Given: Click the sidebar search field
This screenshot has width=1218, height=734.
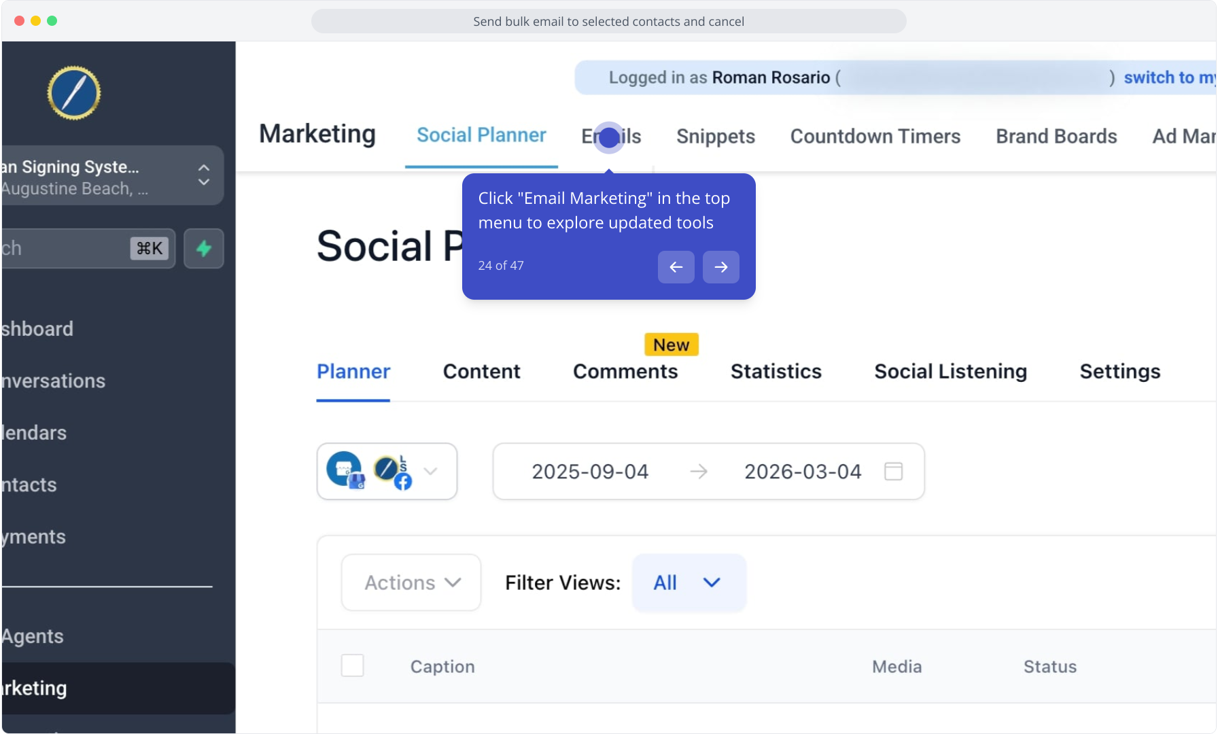Looking at the screenshot, I should [88, 249].
